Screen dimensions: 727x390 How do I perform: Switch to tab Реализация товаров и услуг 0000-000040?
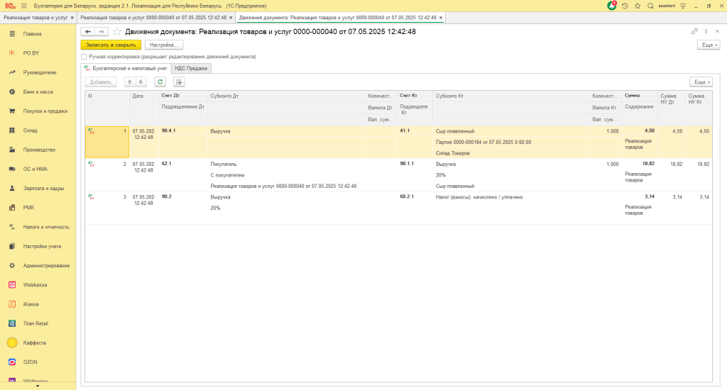pyautogui.click(x=153, y=18)
